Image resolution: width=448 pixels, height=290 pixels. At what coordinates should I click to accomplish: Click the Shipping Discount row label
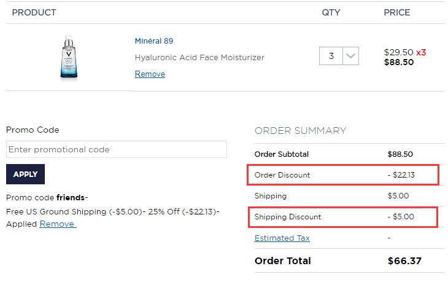[x=288, y=217]
